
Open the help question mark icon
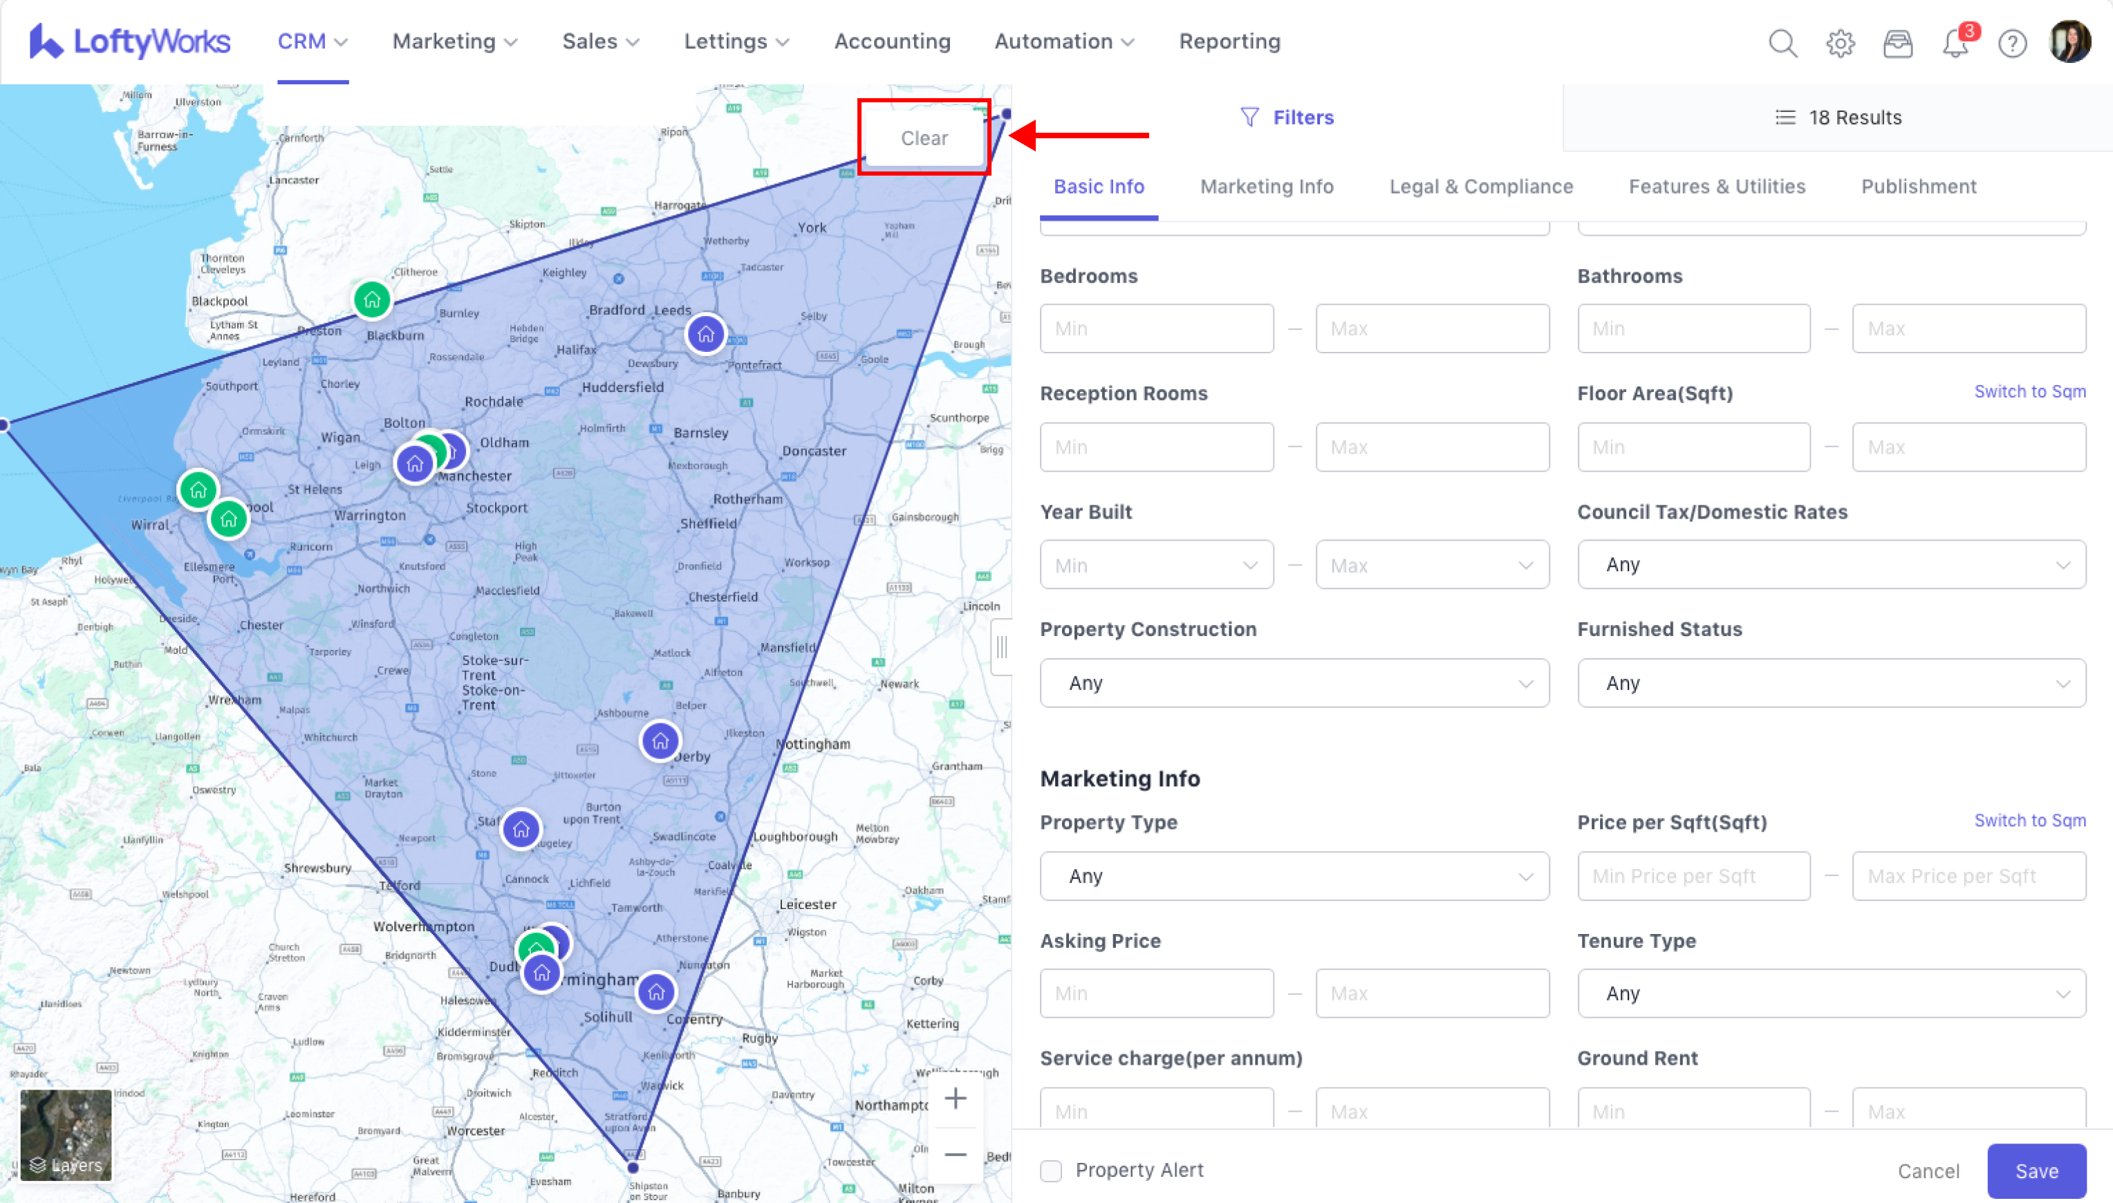(2012, 42)
